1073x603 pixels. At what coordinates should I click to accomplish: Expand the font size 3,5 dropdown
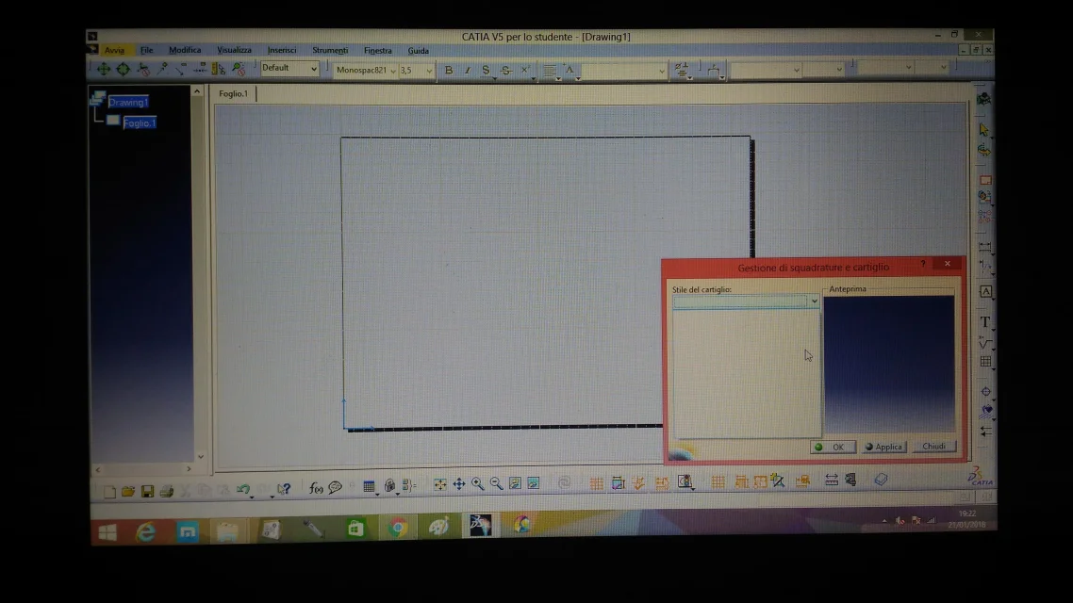(x=429, y=71)
